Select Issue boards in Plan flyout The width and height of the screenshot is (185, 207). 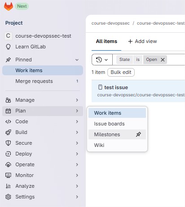[x=117, y=124]
